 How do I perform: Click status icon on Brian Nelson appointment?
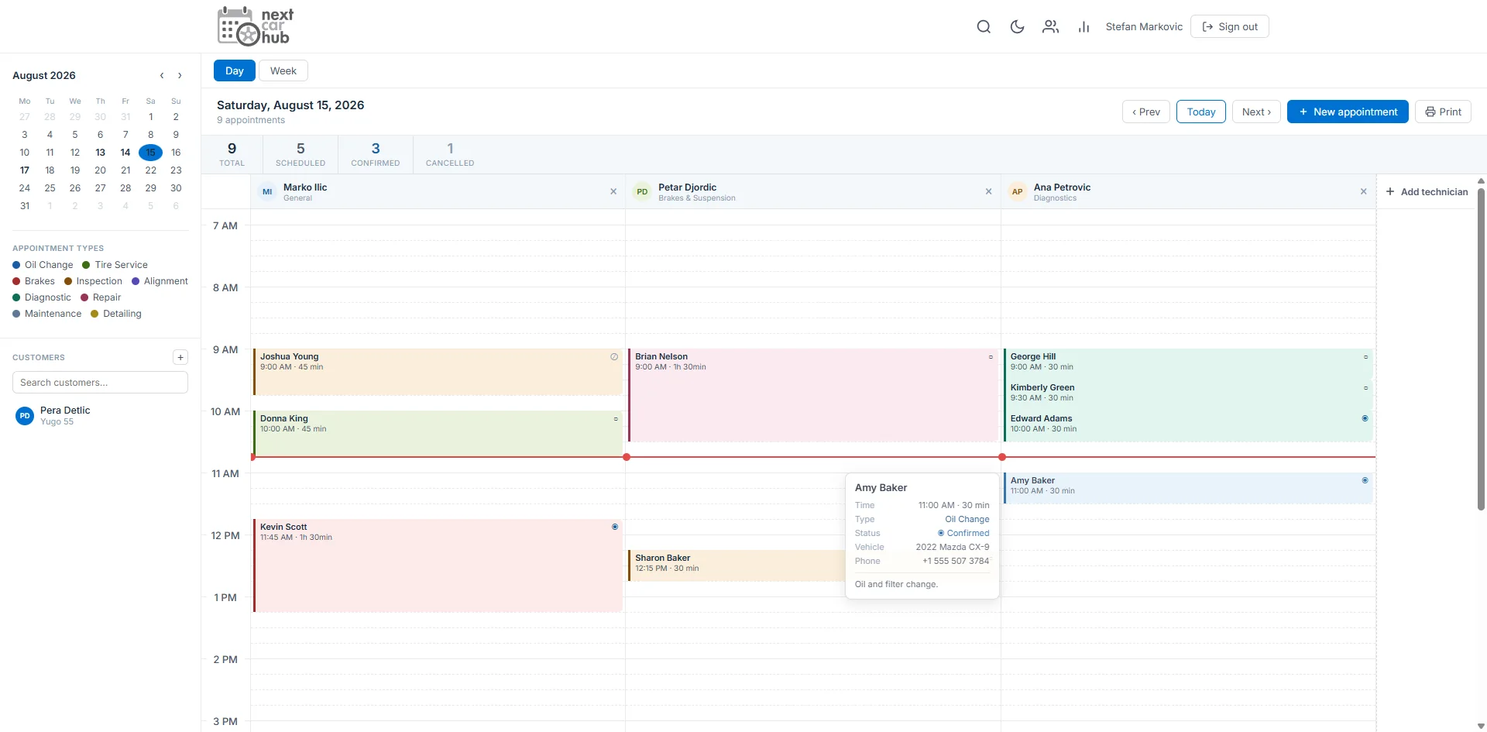pos(991,357)
